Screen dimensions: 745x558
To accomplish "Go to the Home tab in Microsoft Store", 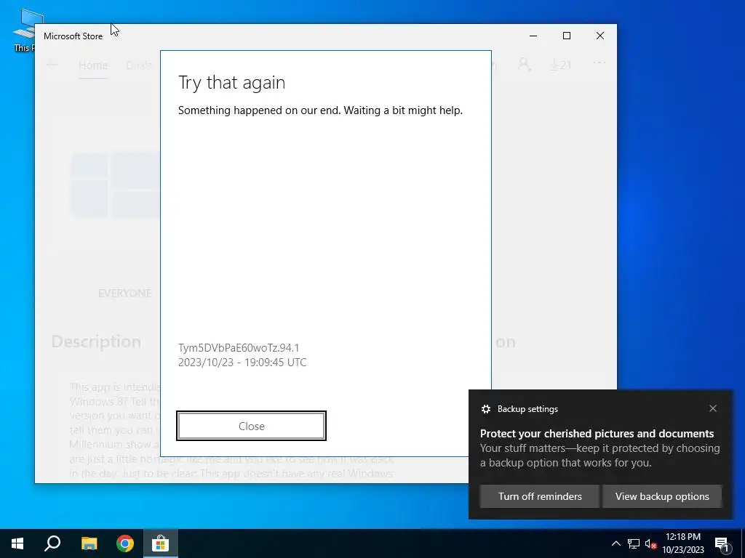I will point(93,65).
